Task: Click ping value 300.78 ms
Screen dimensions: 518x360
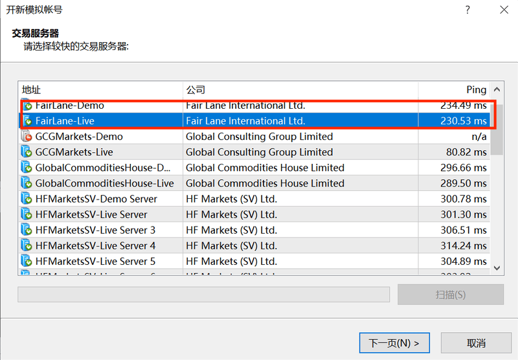Action: [464, 199]
